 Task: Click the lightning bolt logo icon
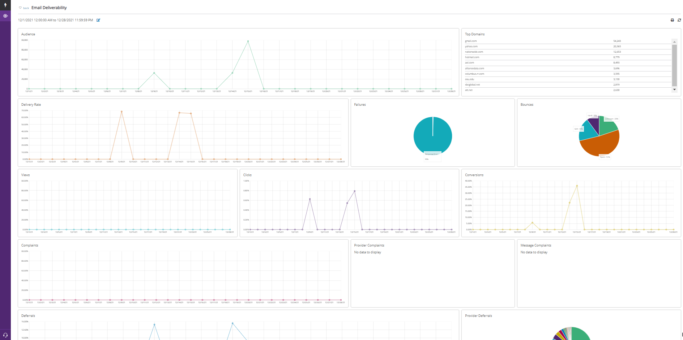click(x=5, y=5)
